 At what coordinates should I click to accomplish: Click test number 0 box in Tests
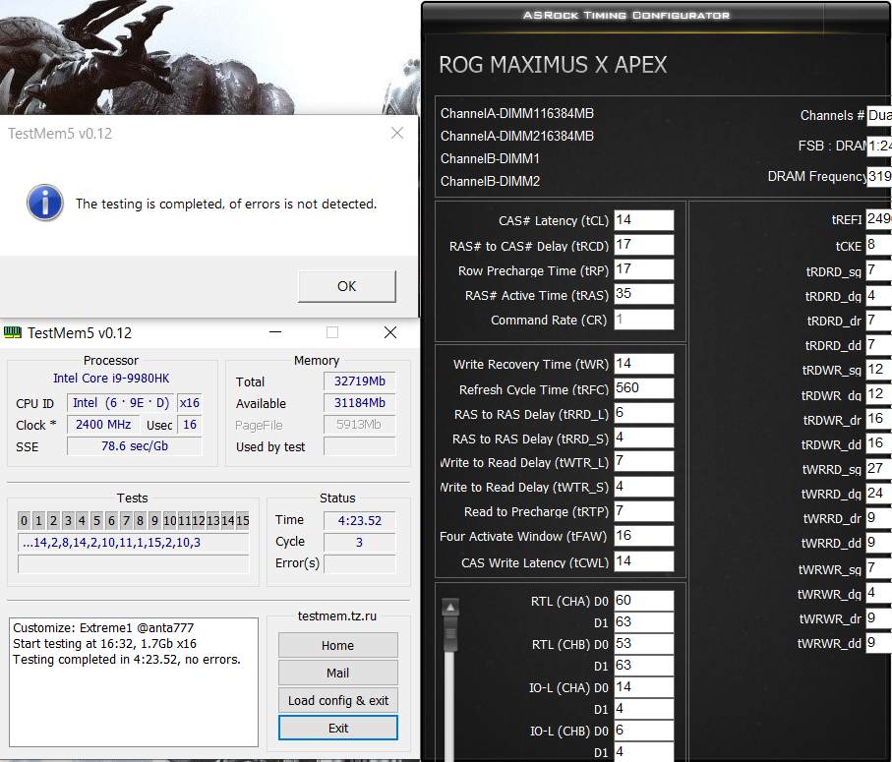pos(24,520)
